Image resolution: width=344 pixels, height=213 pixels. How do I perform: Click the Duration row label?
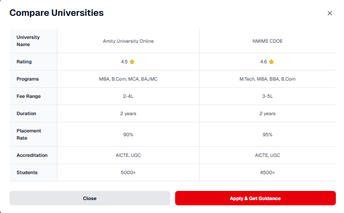coord(26,114)
